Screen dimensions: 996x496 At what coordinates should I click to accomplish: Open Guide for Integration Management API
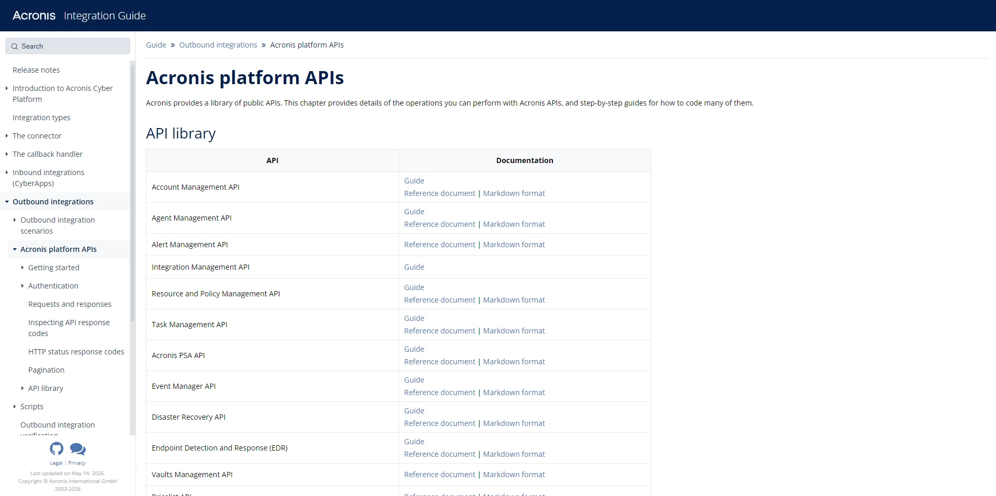pos(414,267)
